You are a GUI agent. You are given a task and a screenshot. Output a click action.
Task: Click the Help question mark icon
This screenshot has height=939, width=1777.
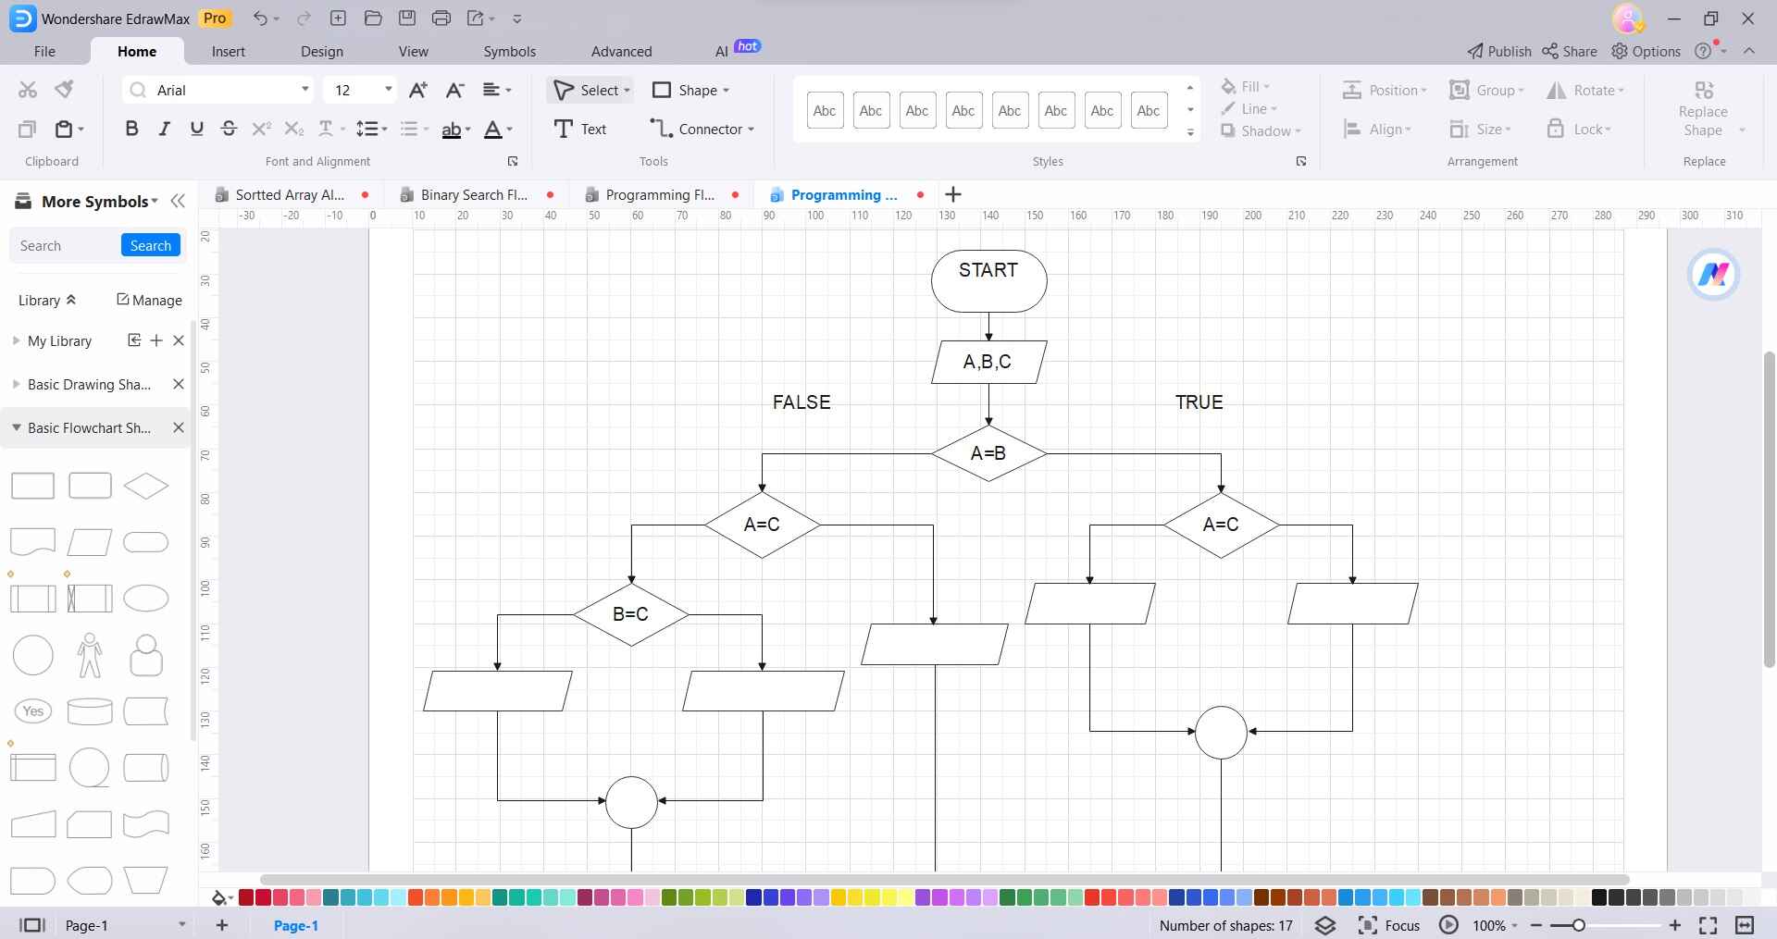coord(1703,51)
